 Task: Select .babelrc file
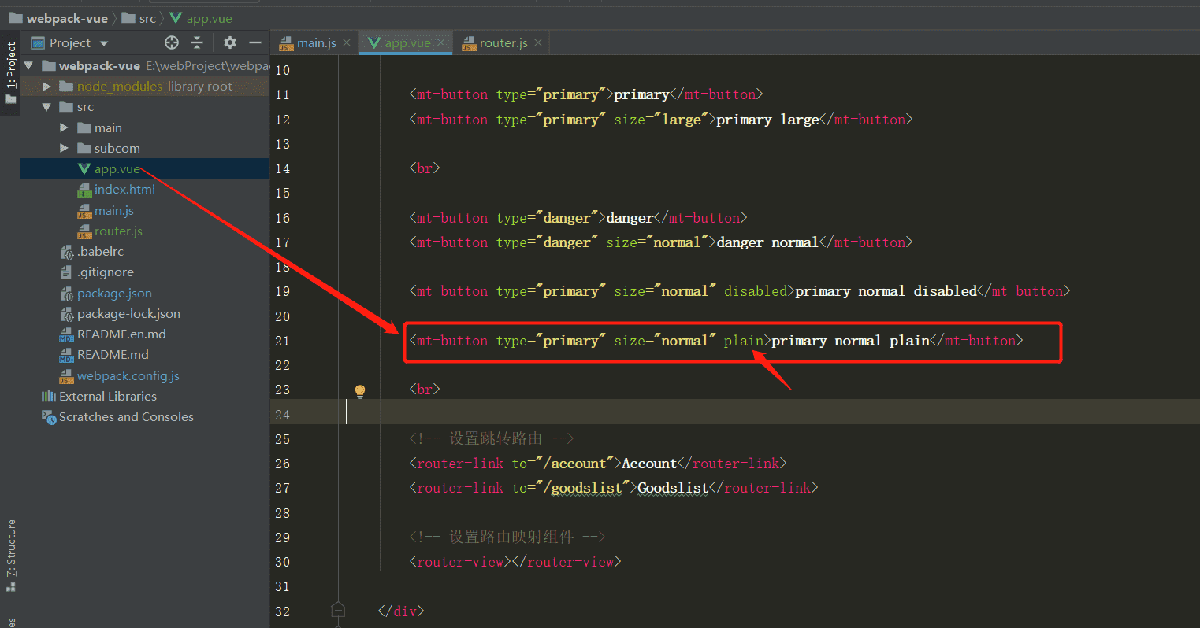(100, 251)
